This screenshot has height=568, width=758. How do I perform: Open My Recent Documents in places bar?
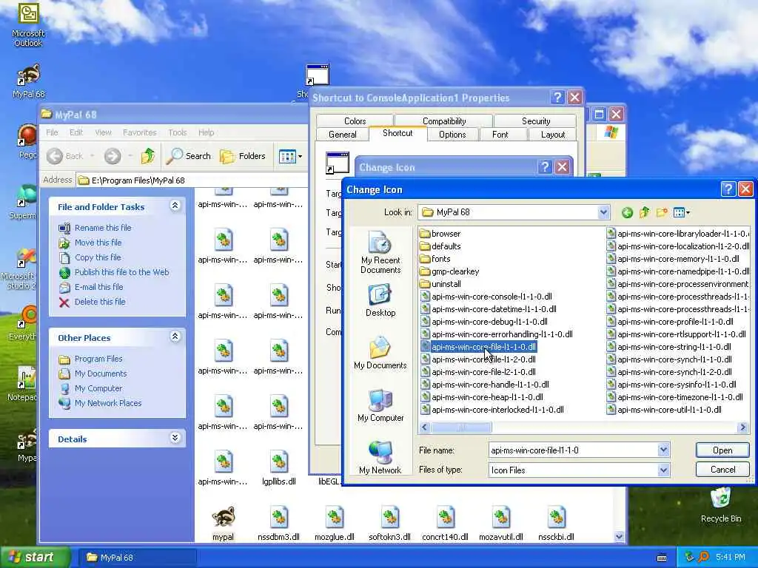click(380, 252)
